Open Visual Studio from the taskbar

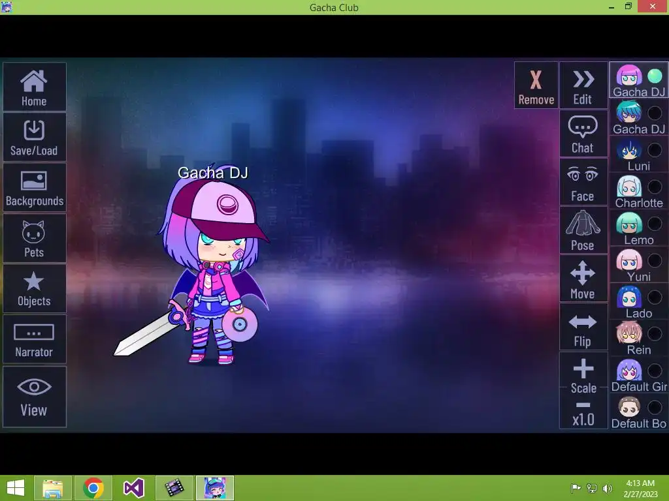point(133,488)
